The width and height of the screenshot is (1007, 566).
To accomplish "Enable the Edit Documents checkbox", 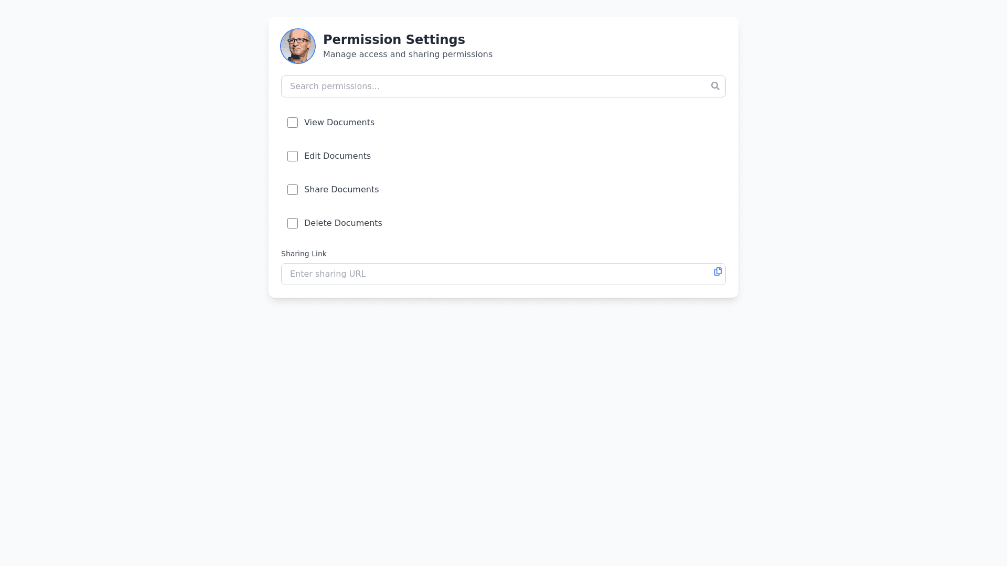I will pos(293,156).
